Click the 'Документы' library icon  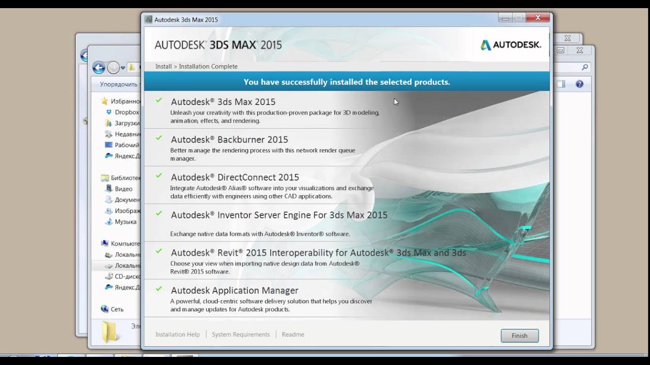click(x=109, y=200)
